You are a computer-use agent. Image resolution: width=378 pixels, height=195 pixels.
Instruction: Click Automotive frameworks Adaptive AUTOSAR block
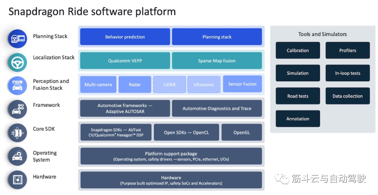pyautogui.click(x=125, y=108)
